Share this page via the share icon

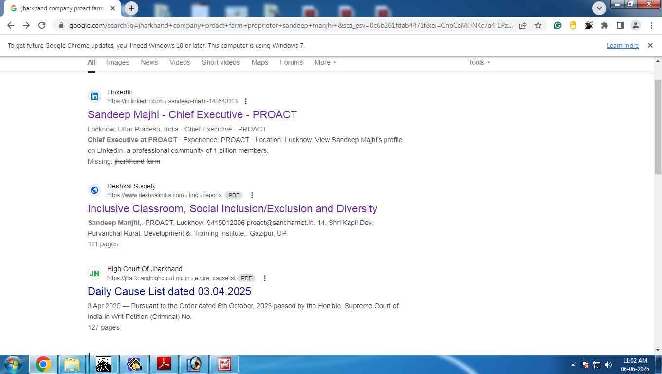523,25
